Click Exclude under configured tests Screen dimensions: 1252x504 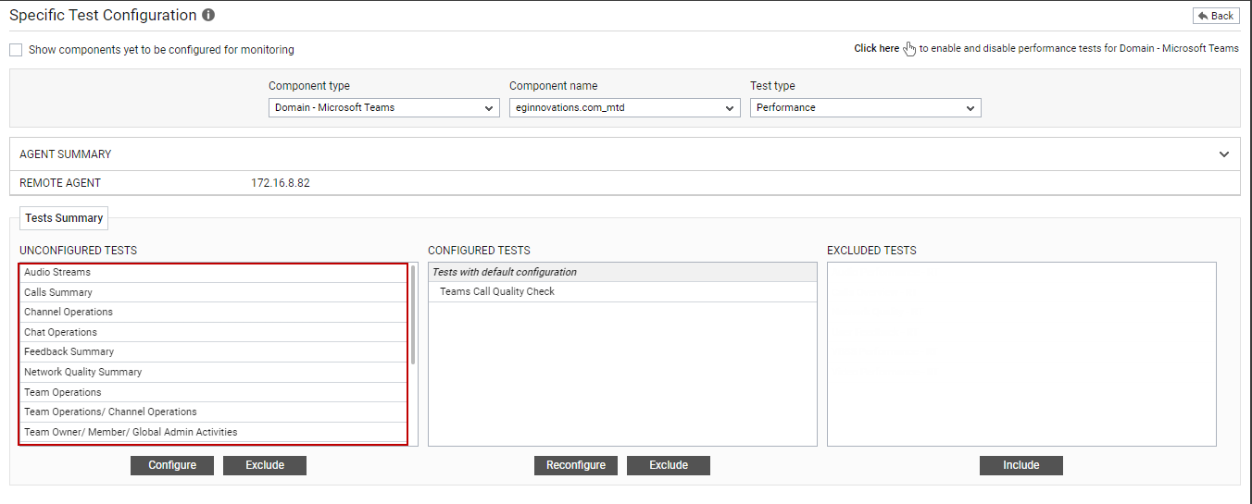[x=669, y=465]
